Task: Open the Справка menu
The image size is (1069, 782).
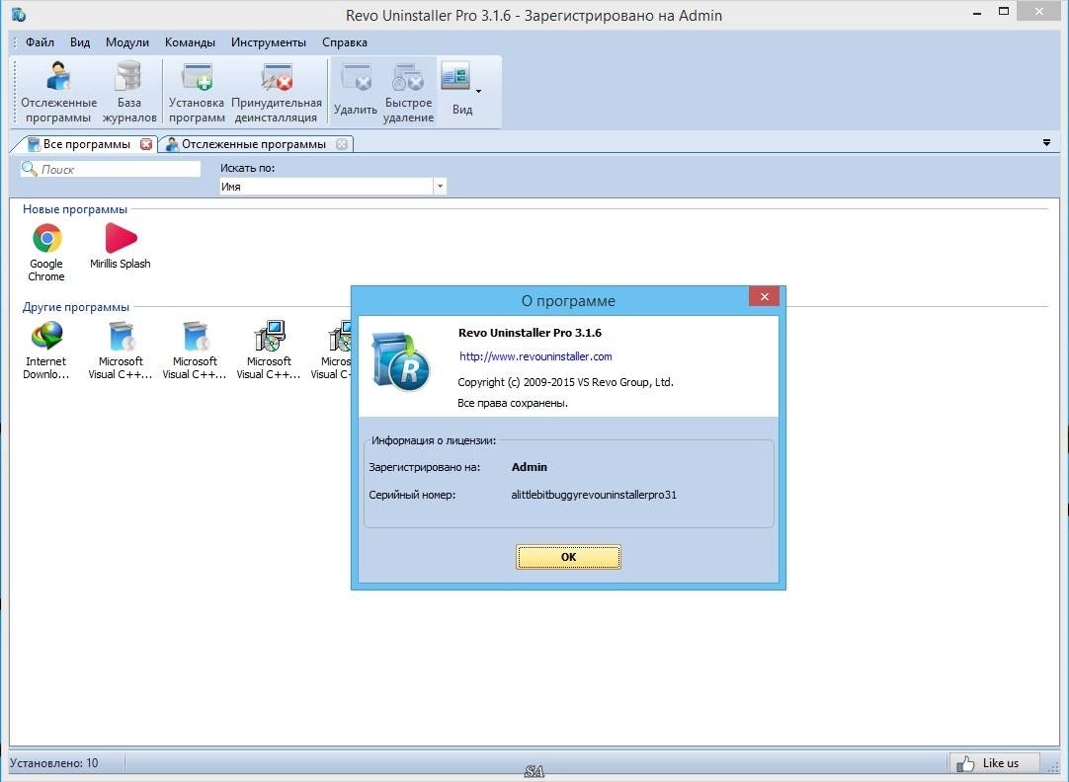Action: click(344, 42)
